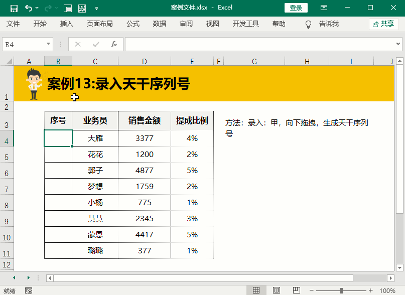Expand the Customize Quick Access Toolbar menu

[96, 8]
